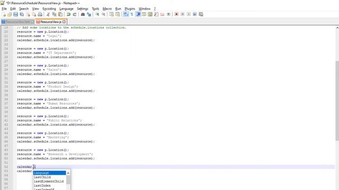Open the Replace dialog icon

click(x=89, y=14)
